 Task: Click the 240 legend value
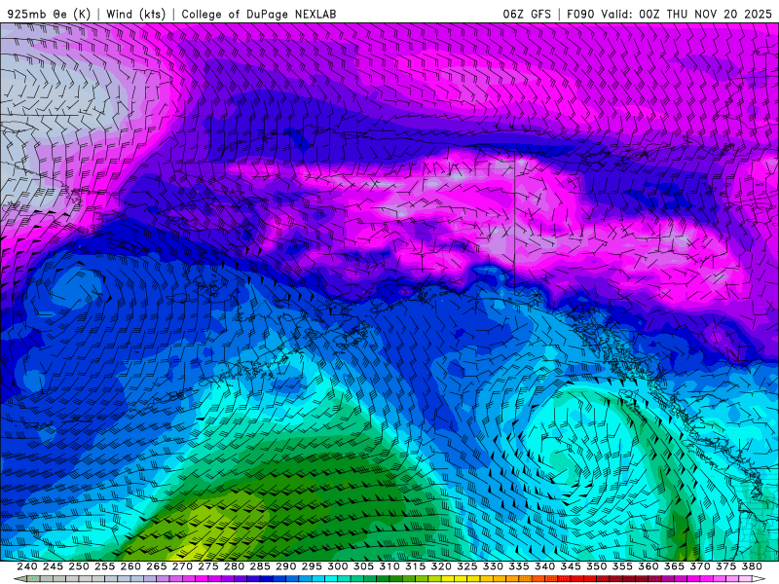(x=27, y=566)
